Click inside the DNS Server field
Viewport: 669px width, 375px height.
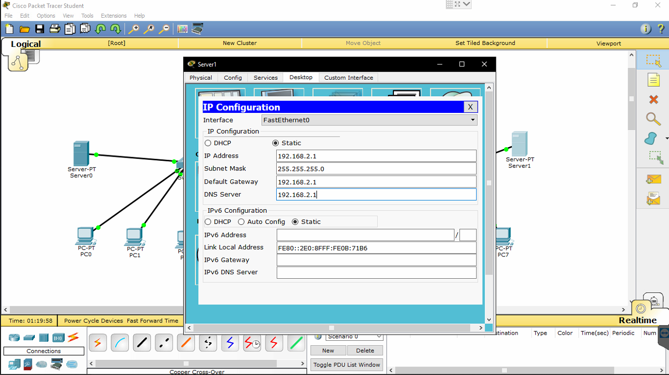(376, 194)
